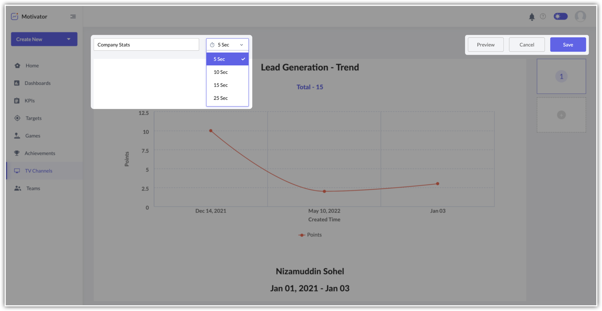Click the Save button
Viewport: 602px width, 311px height.
tap(568, 45)
